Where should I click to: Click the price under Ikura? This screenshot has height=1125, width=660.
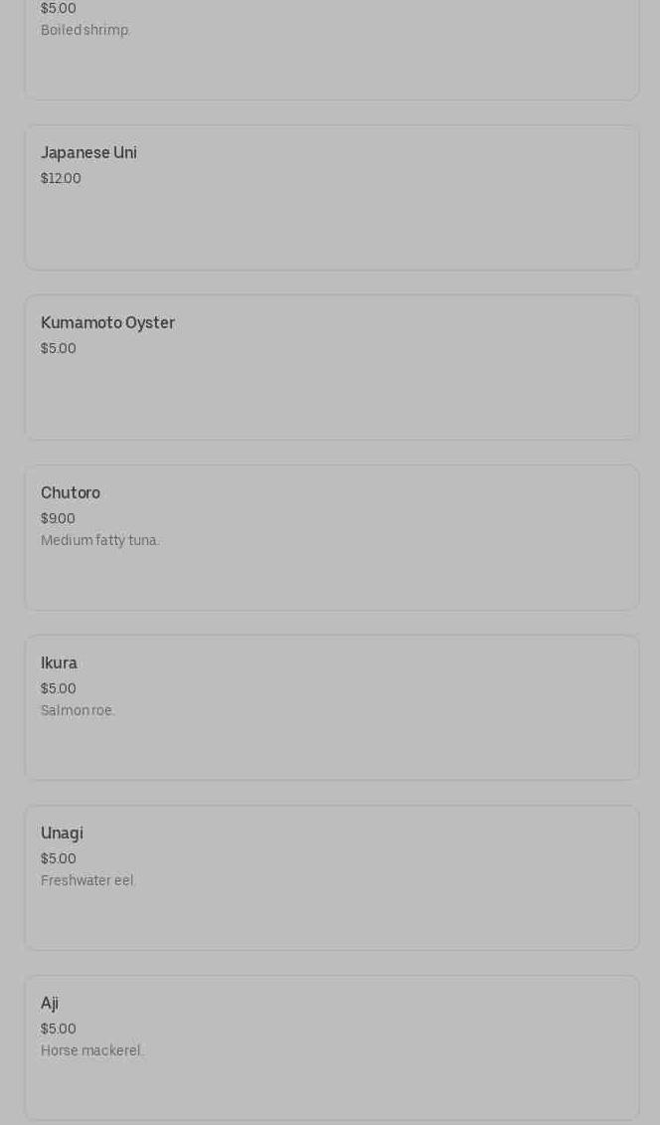pyautogui.click(x=59, y=688)
